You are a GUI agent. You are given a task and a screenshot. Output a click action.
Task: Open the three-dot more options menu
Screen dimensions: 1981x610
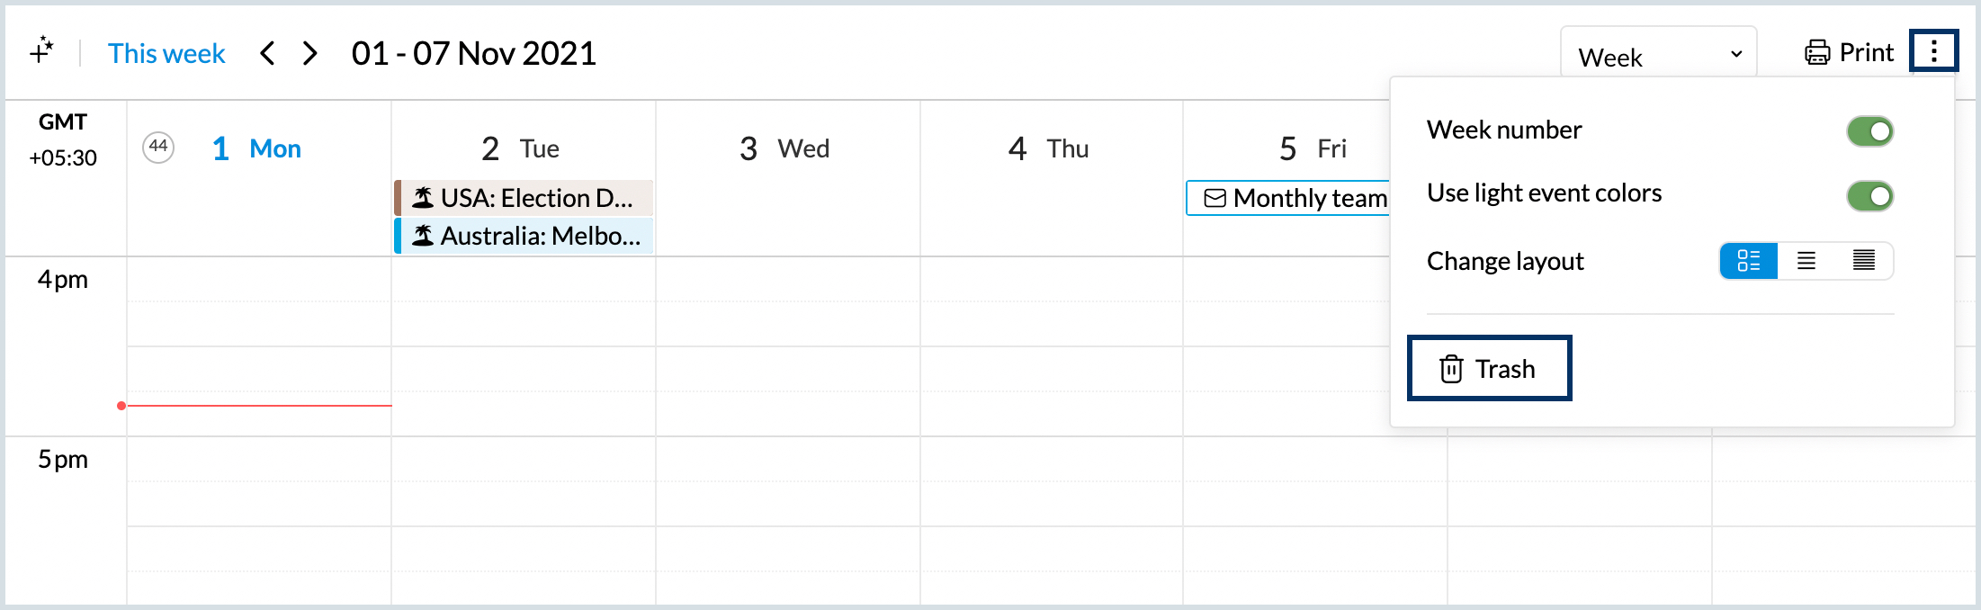1933,51
